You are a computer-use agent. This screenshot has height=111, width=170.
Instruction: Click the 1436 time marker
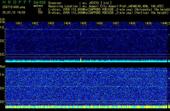pyautogui.click(x=99, y=23)
